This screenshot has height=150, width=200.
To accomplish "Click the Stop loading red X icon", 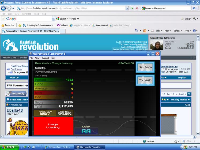I will [137, 8].
